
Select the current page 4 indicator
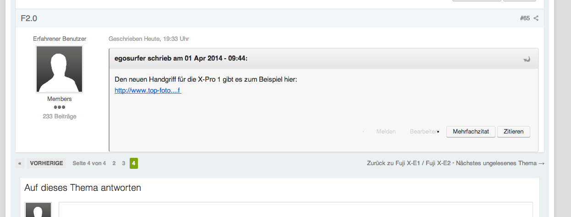coord(133,163)
